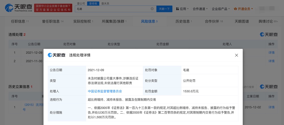Click the 违规行为 description text
The height and width of the screenshot is (125, 284).
122,100
